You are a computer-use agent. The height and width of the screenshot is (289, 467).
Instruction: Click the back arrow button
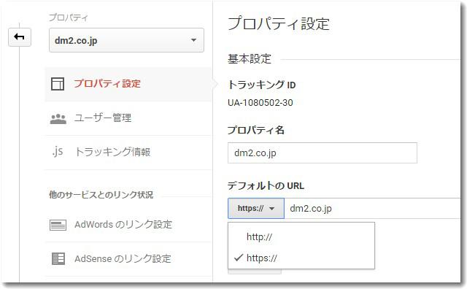(20, 37)
